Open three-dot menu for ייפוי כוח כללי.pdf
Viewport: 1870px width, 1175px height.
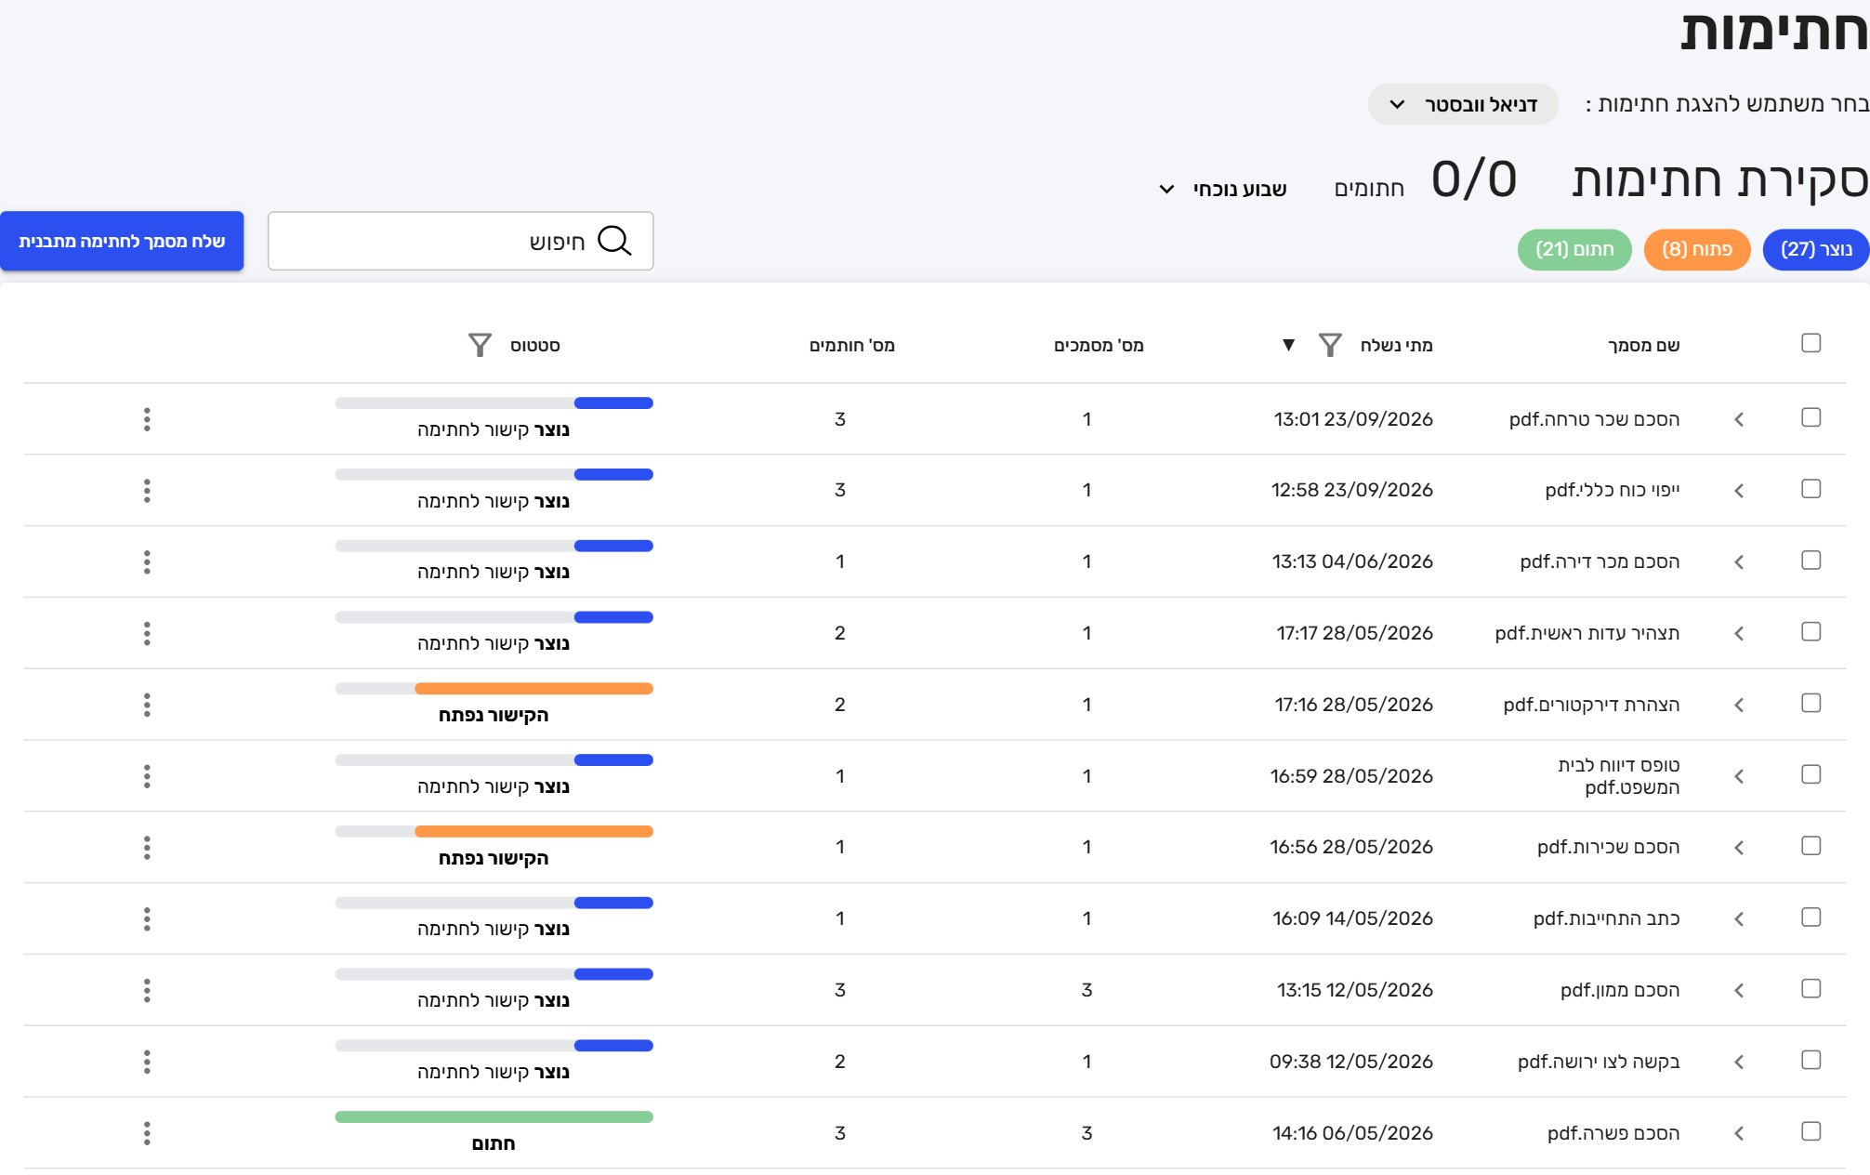[x=147, y=491]
